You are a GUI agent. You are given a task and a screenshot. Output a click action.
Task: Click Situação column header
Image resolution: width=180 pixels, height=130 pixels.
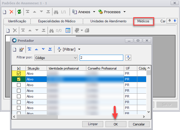36,68
